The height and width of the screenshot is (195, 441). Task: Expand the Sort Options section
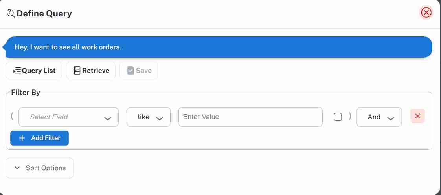pos(40,168)
